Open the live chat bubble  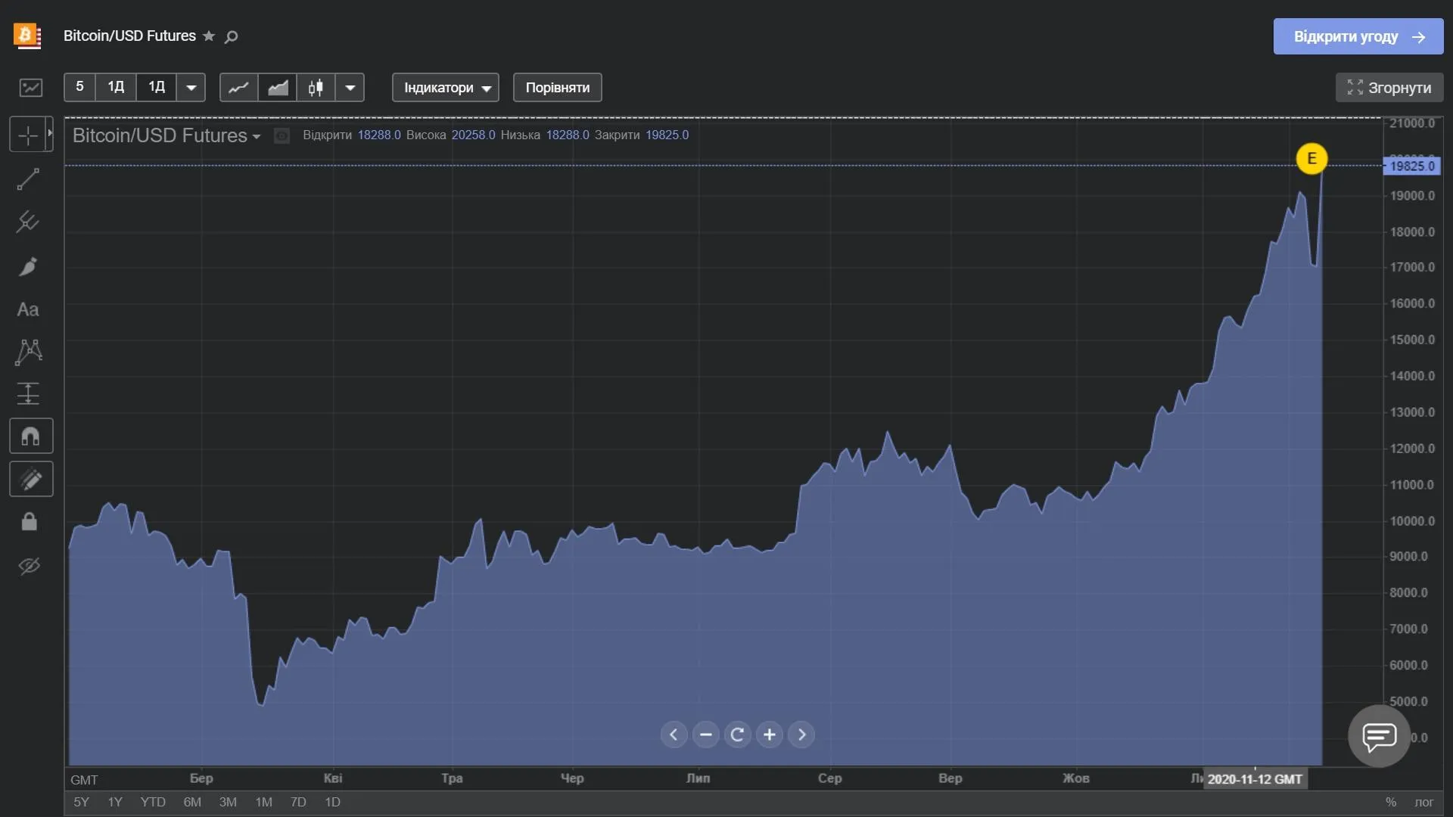(1379, 736)
